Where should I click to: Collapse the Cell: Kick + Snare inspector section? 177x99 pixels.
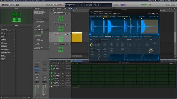(34, 20)
